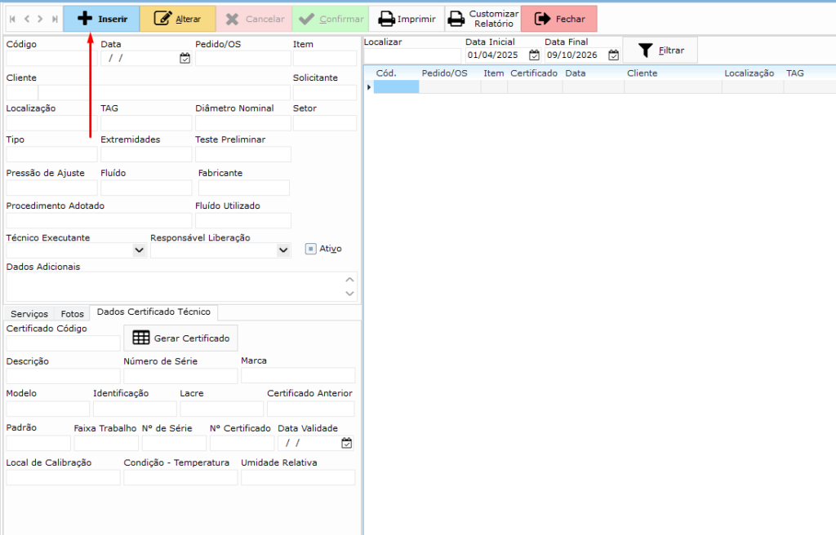Screen dimensions: 836x535
Task: Expand the Técnico Executante dropdown
Action: 139,250
